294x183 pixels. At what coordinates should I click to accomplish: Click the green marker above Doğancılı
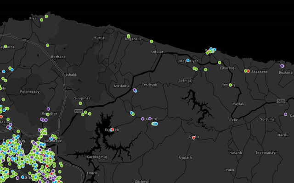tap(128, 36)
